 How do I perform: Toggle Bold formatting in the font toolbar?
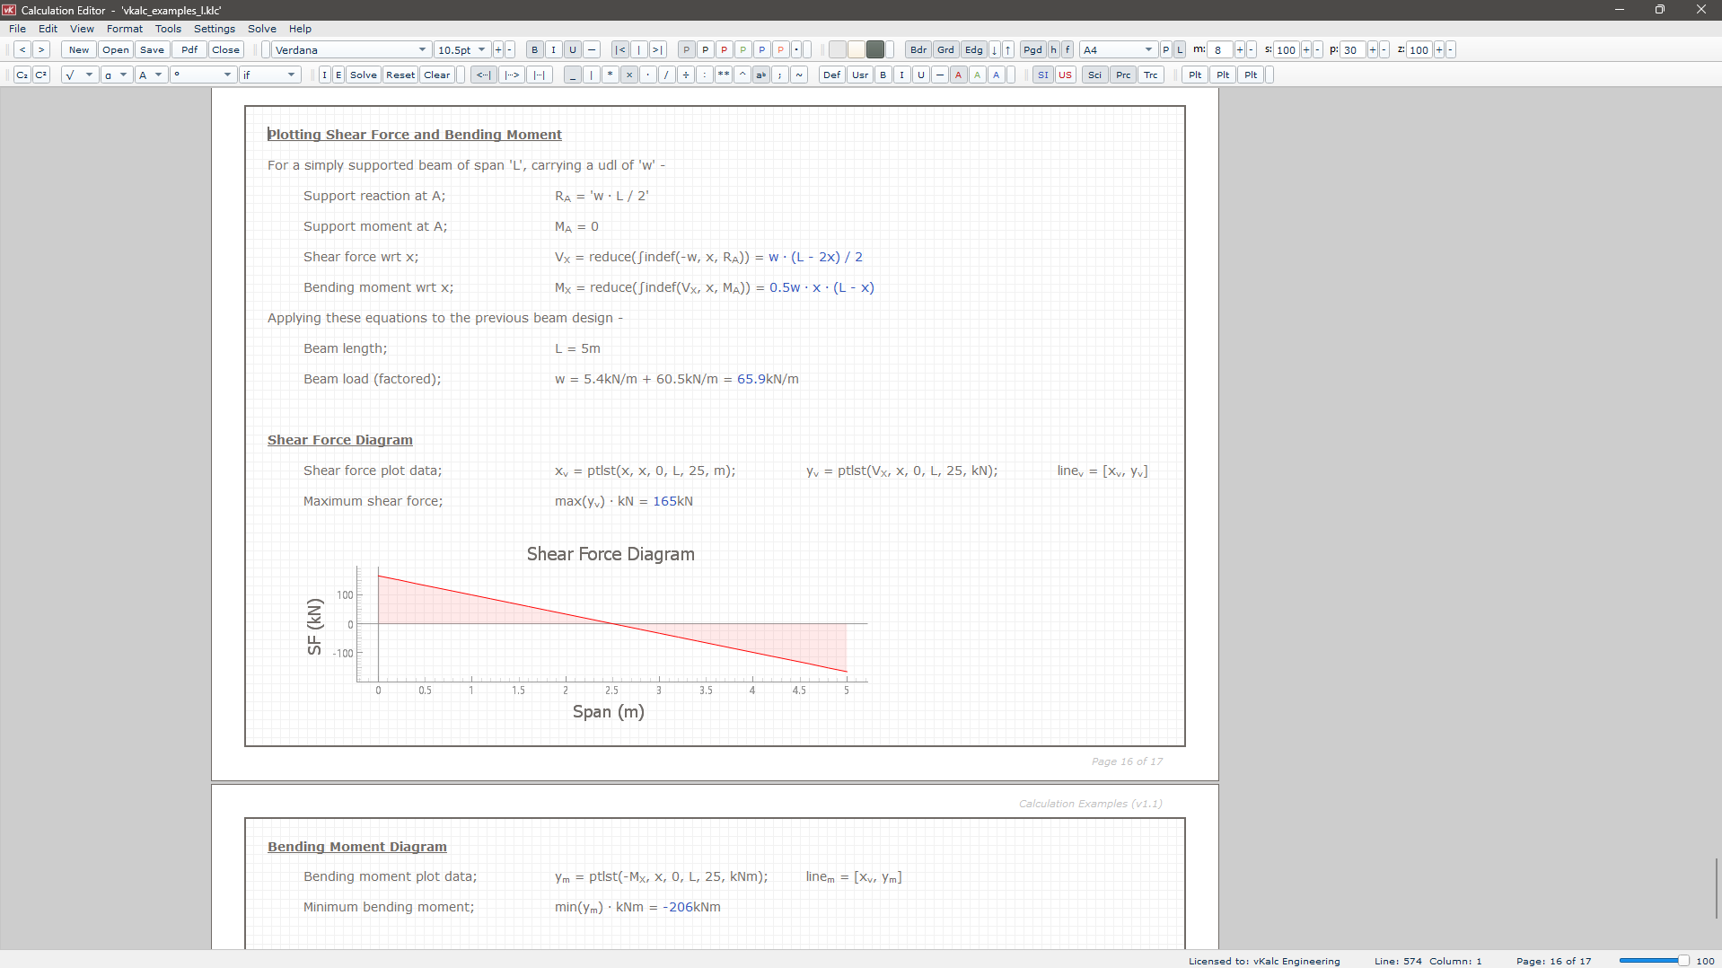pyautogui.click(x=535, y=50)
